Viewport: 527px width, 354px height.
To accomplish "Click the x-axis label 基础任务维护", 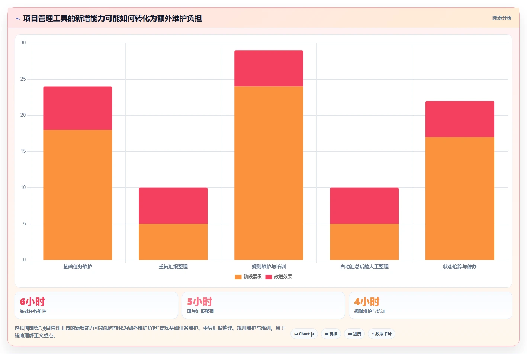I will point(78,267).
